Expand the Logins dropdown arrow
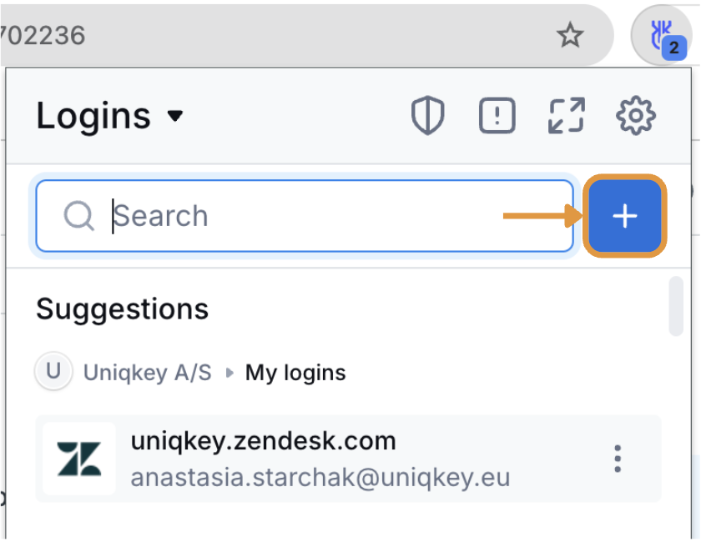 (x=175, y=116)
